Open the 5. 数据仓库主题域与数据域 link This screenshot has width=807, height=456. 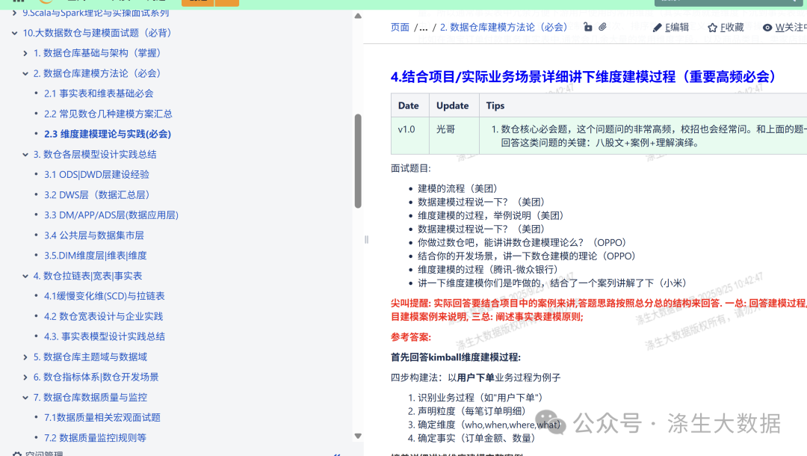pyautogui.click(x=90, y=357)
